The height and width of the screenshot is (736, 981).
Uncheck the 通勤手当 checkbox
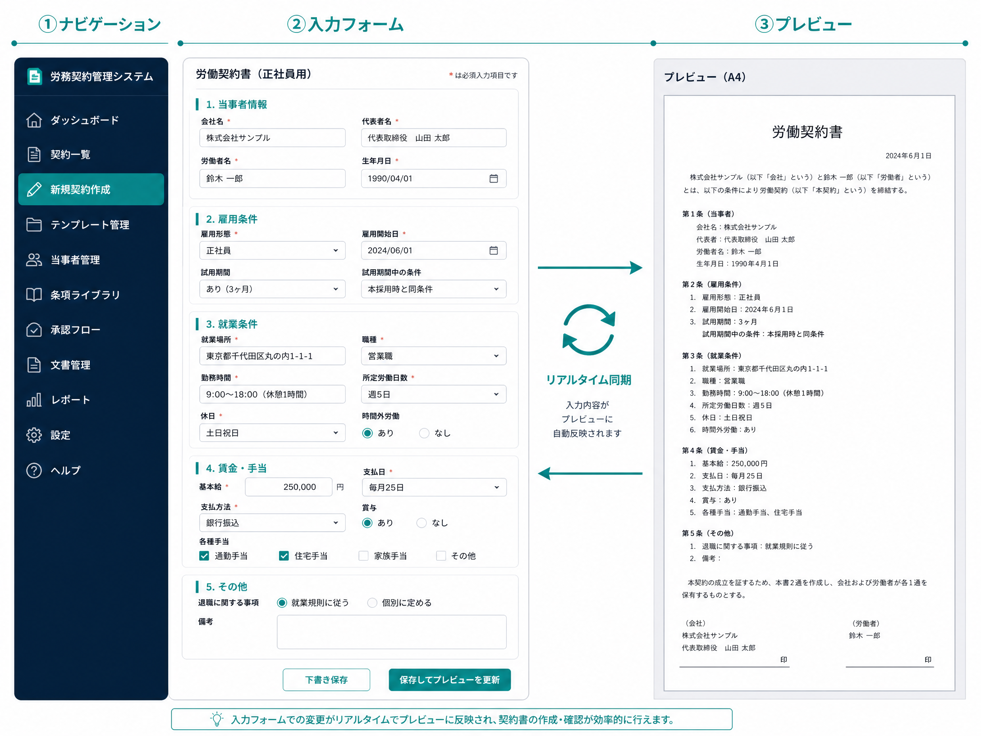click(204, 556)
